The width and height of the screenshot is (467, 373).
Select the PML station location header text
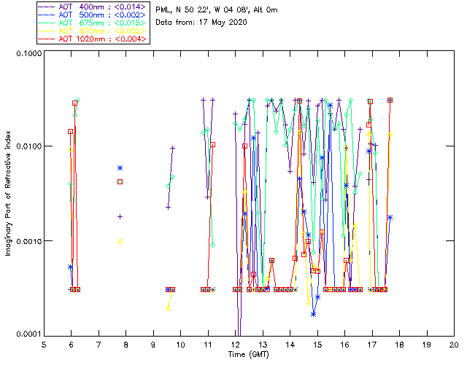217,9
